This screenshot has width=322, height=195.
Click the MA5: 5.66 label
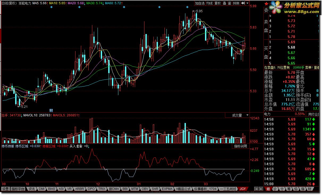point(39,3)
